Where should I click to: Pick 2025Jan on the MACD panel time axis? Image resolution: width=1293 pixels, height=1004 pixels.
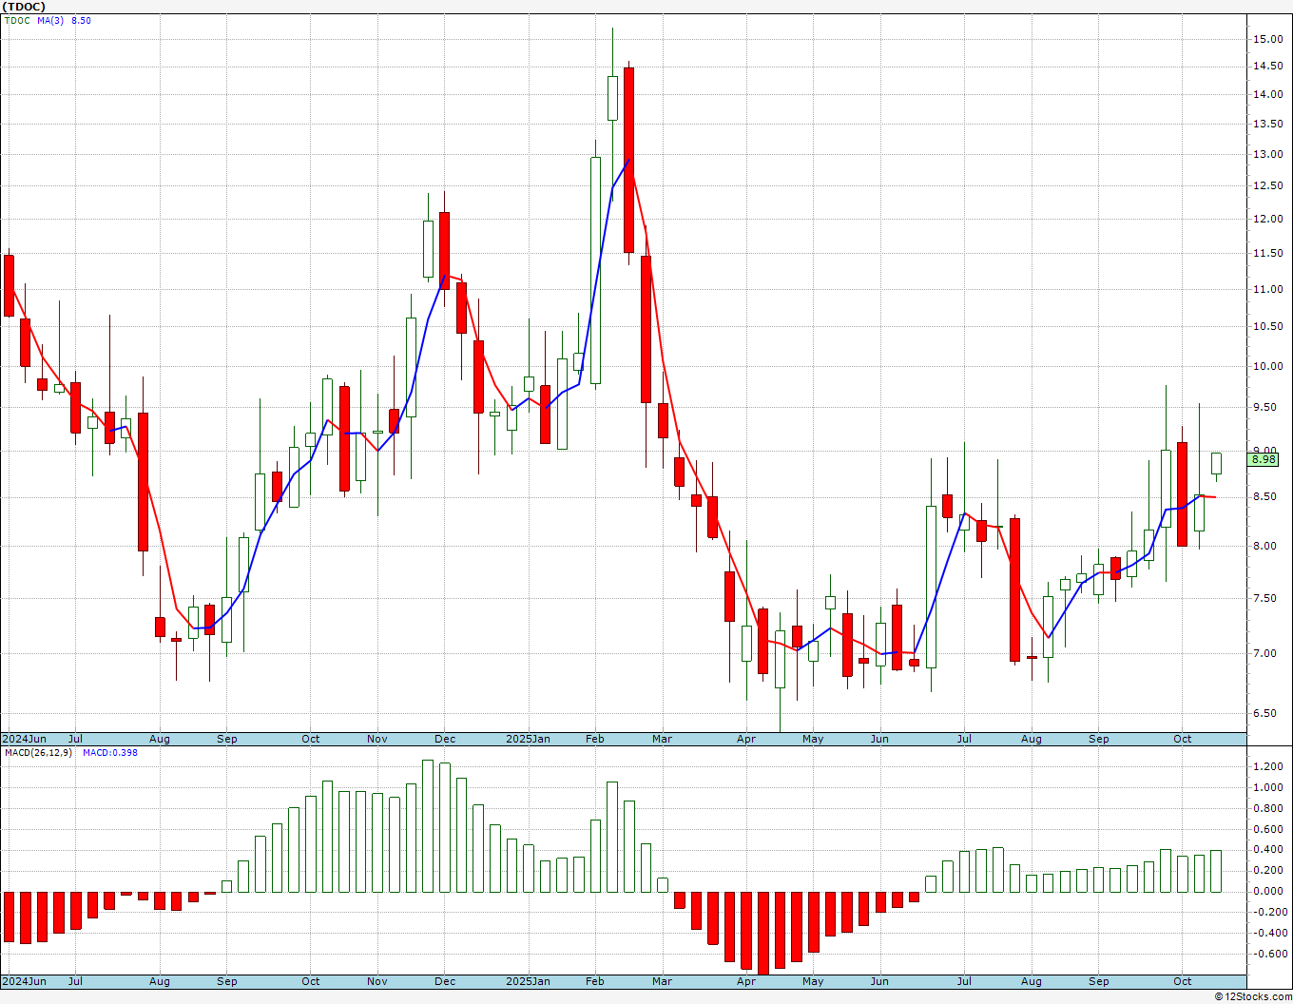pos(528,981)
